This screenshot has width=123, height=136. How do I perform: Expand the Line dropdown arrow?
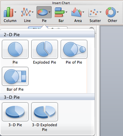tap(32, 12)
